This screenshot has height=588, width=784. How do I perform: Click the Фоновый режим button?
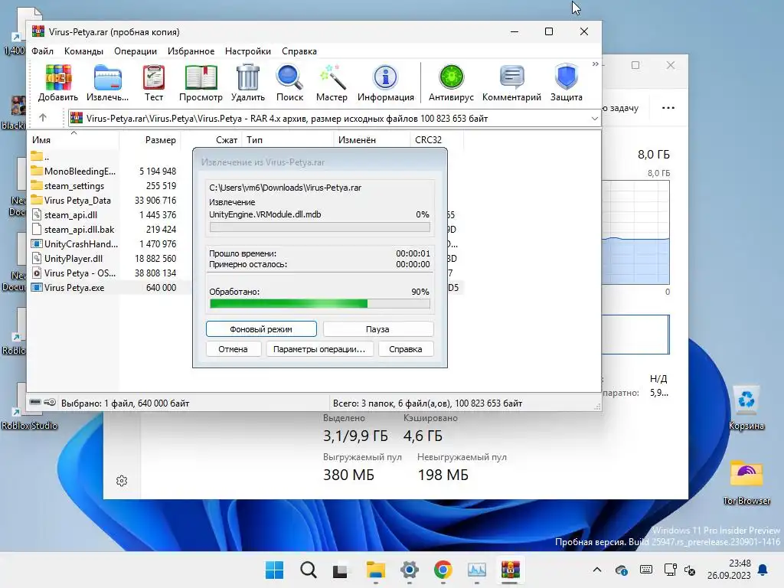[261, 329]
